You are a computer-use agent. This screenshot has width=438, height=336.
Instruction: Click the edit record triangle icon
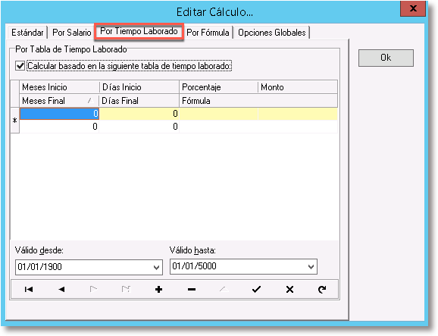[224, 289]
